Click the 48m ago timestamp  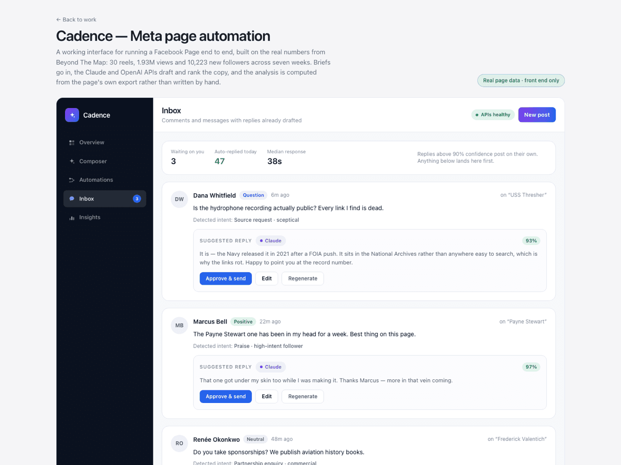[x=282, y=439]
